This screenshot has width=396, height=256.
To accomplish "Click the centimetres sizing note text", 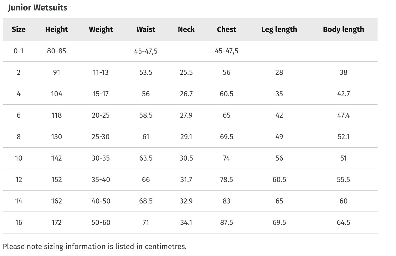I will point(95,247).
